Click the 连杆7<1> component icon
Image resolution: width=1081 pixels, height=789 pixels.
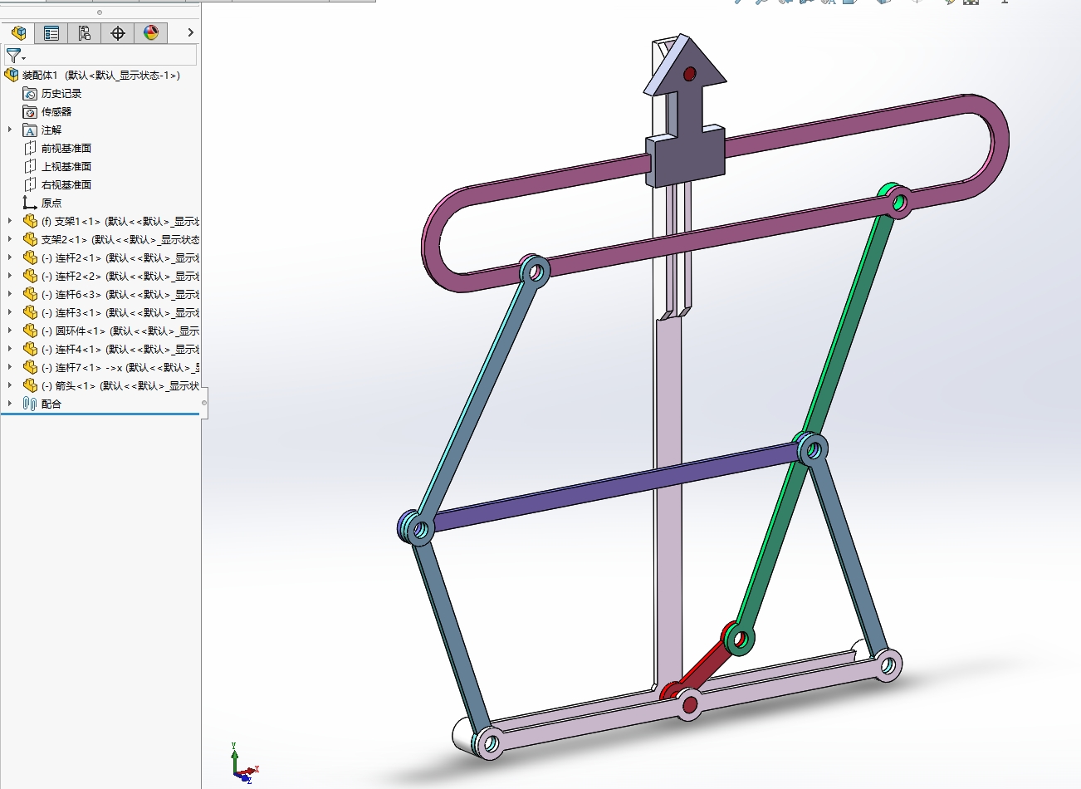click(x=30, y=367)
